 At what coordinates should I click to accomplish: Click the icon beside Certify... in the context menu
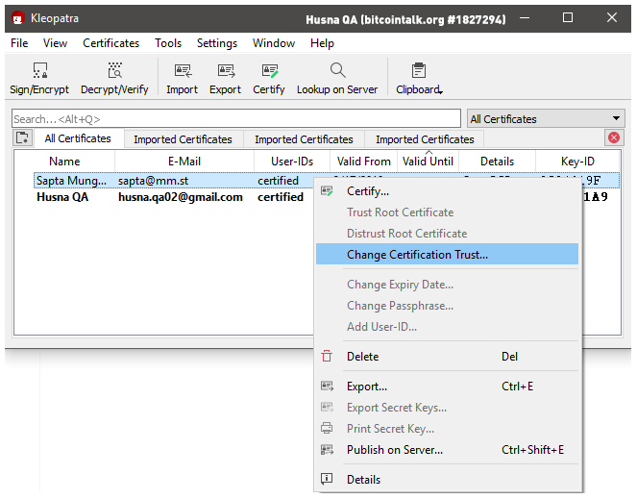tap(327, 191)
